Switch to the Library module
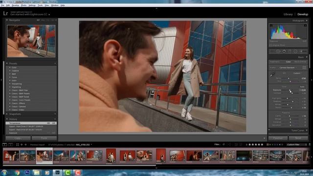 (288, 14)
